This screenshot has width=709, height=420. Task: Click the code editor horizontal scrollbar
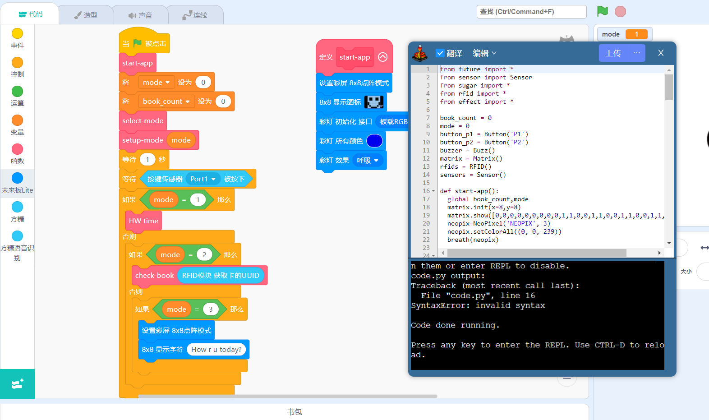point(537,253)
